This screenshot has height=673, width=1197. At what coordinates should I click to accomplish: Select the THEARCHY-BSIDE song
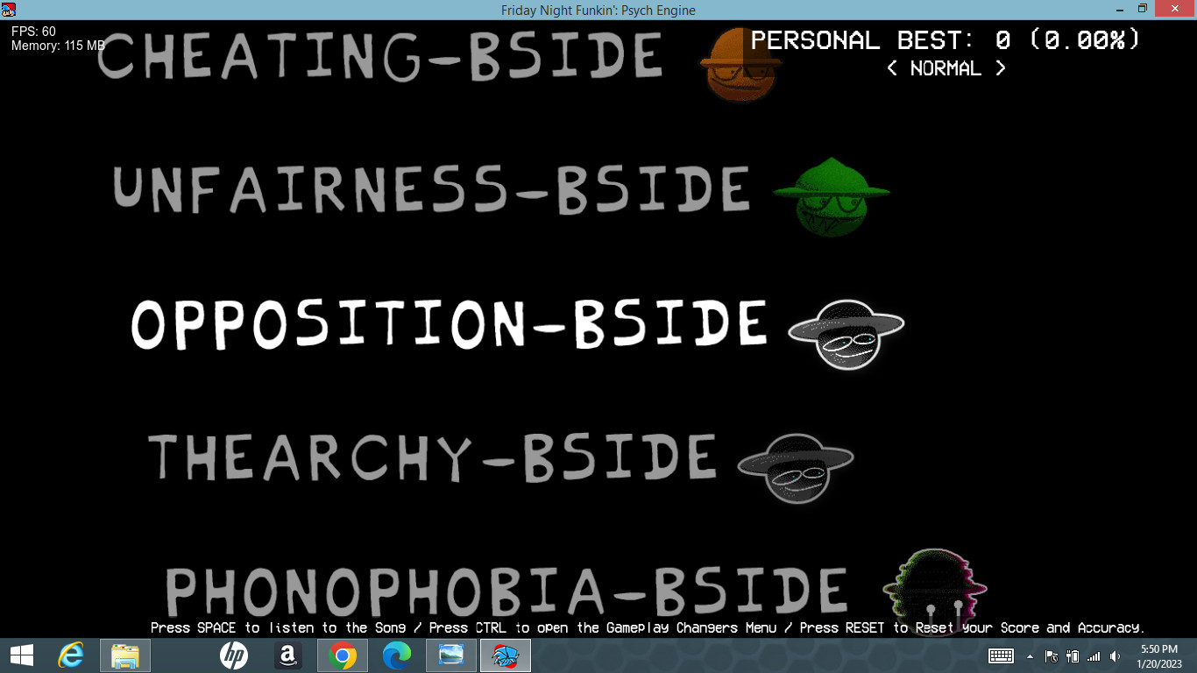(x=432, y=457)
